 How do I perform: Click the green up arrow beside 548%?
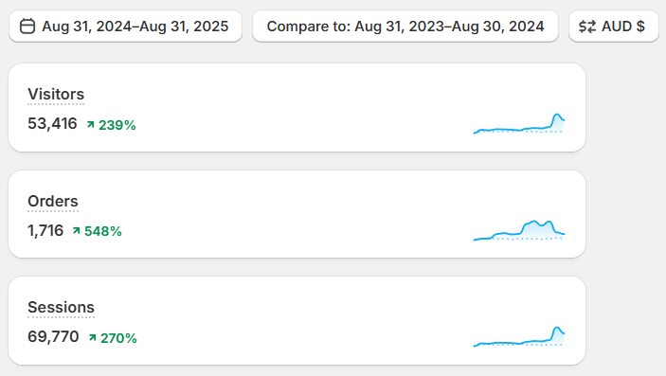click(x=77, y=231)
